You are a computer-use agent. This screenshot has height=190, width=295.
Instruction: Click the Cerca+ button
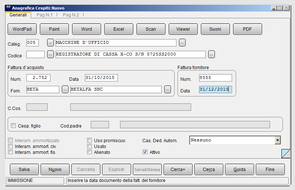[x=178, y=169]
